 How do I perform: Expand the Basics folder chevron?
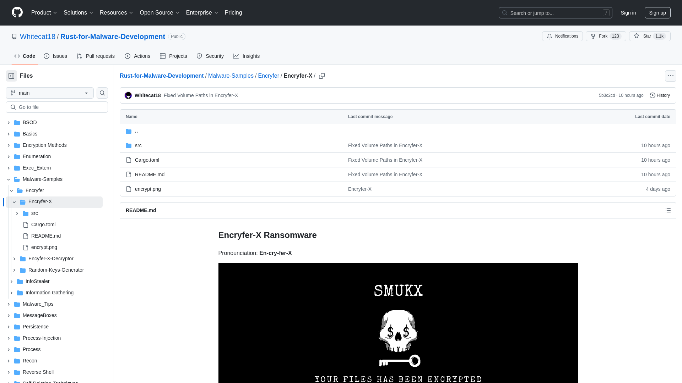pos(9,134)
